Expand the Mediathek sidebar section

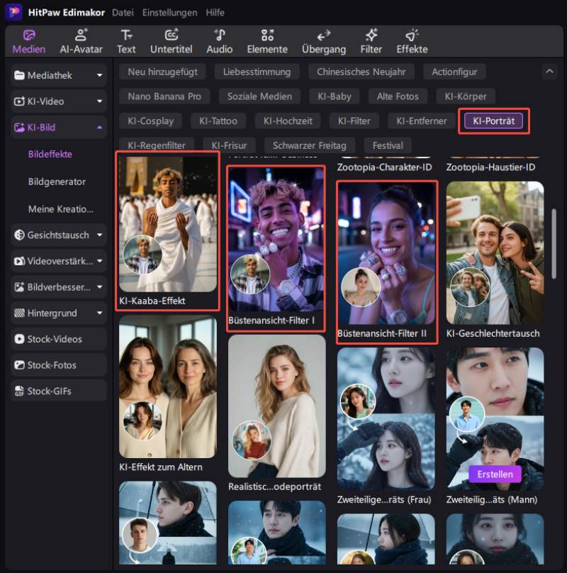[99, 75]
